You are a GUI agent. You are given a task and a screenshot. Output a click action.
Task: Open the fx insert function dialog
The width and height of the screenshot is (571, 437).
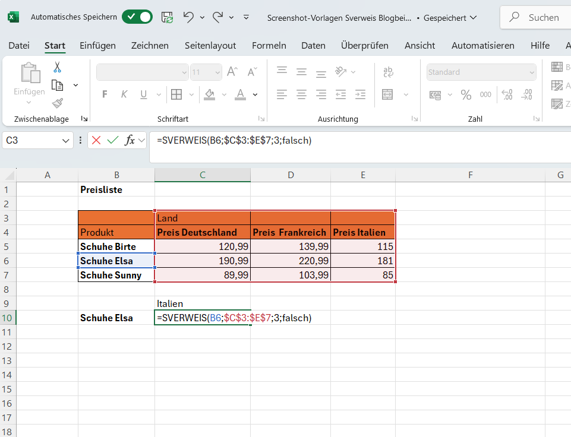129,141
